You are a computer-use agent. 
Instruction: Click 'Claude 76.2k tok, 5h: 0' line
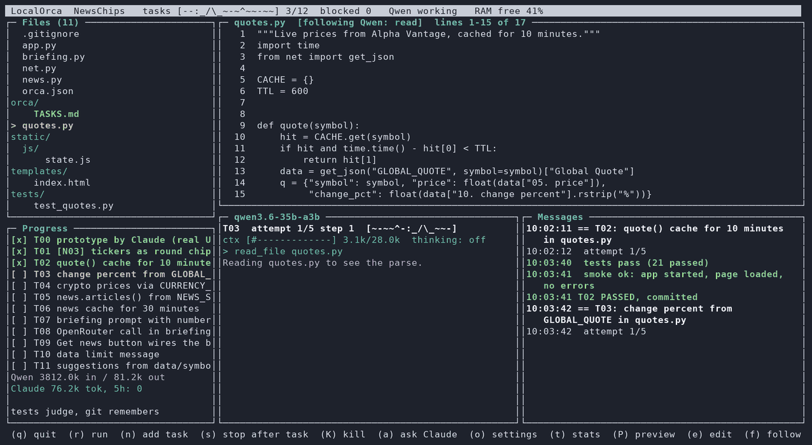(76, 388)
